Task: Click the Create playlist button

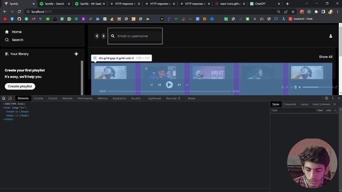Action: pos(20,86)
